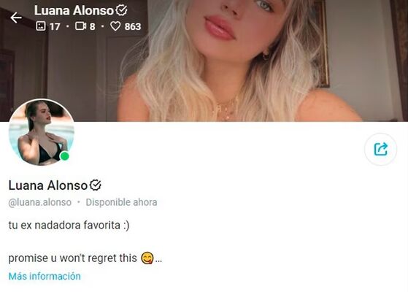This screenshot has width=408, height=292.
Task: Click verified badge beside the profile name
Action: pyautogui.click(x=95, y=185)
